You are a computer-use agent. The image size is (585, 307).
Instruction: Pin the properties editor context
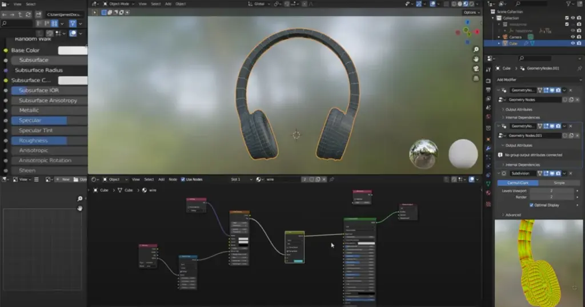pos(579,68)
